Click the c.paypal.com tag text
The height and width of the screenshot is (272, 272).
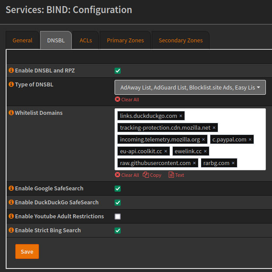click(229, 139)
